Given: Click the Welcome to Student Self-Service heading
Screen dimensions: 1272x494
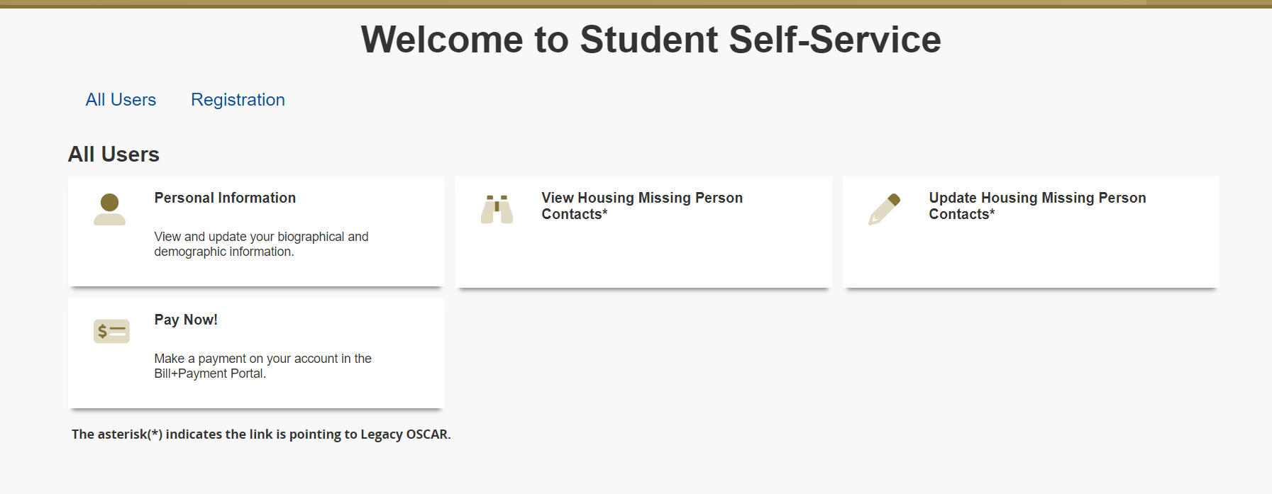Looking at the screenshot, I should (651, 39).
